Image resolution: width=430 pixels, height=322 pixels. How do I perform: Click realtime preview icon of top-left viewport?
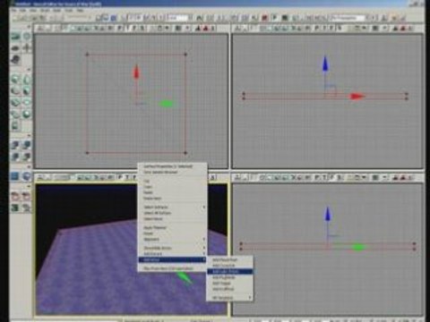point(41,29)
